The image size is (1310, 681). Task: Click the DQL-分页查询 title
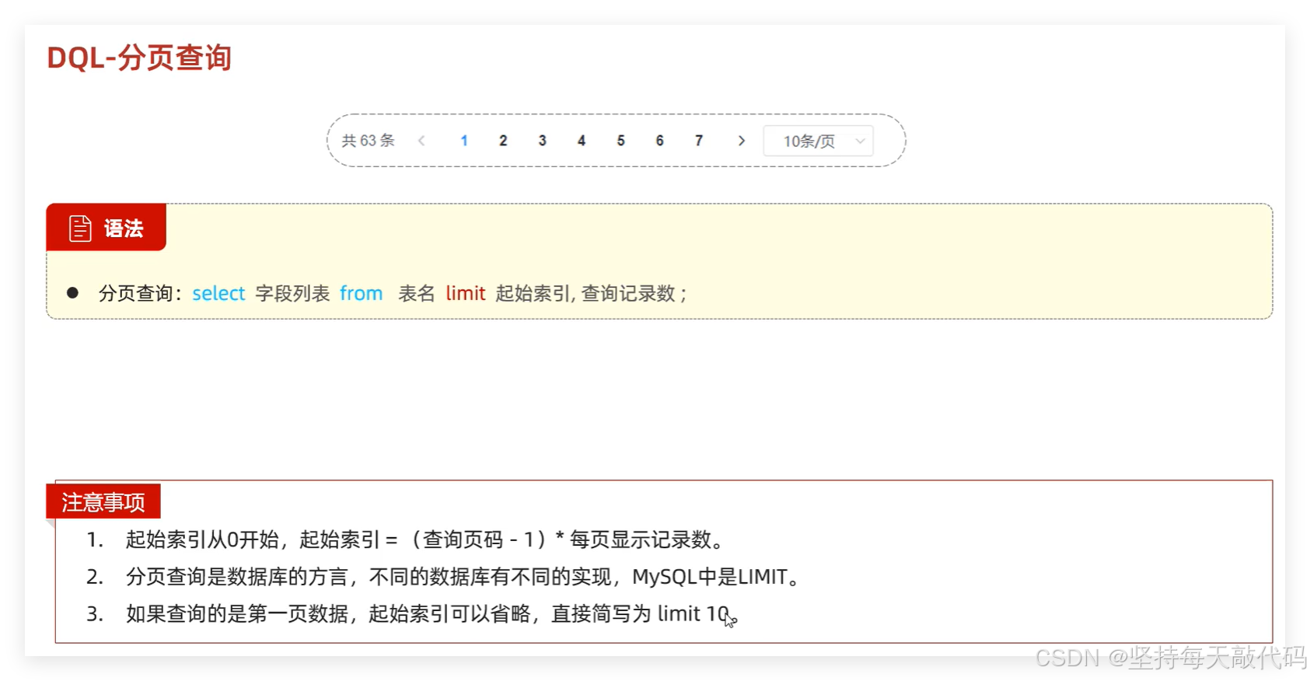coord(139,58)
